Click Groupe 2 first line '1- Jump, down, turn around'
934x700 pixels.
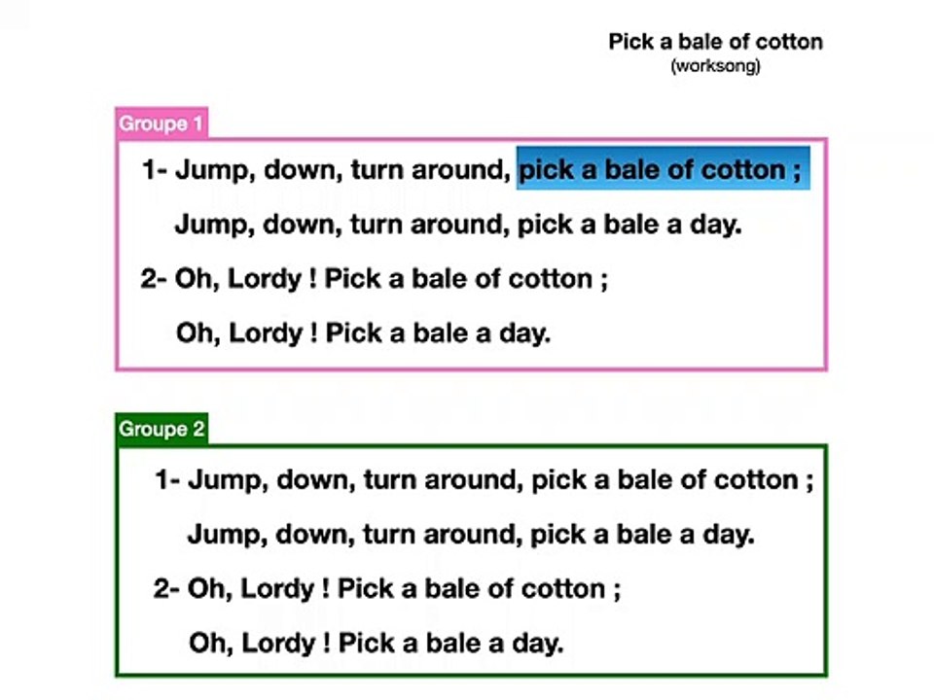(340, 479)
